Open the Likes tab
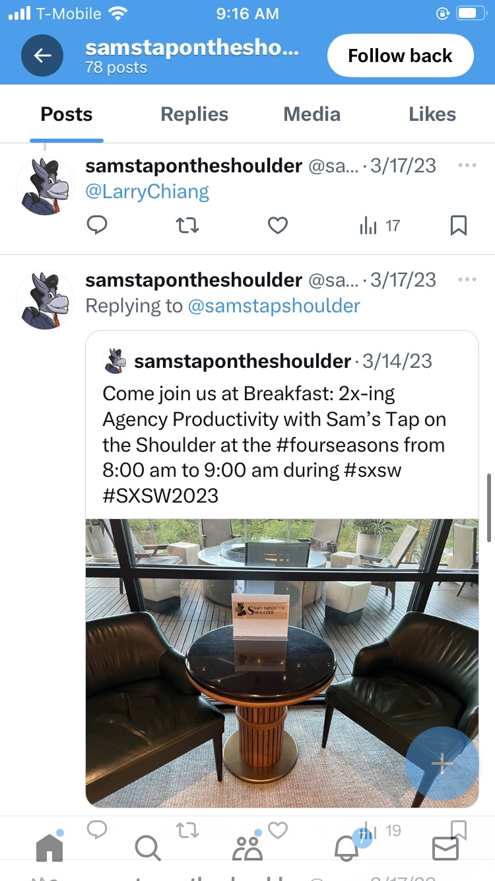Viewport: 495px width, 881px height. click(x=432, y=114)
